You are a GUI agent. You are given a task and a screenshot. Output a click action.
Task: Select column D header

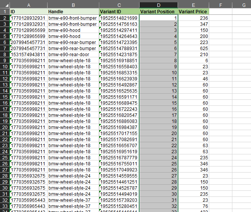point(159,5)
